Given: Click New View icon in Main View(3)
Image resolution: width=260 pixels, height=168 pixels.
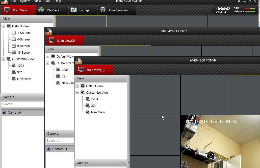Looking at the screenshot, I should coord(88,112).
